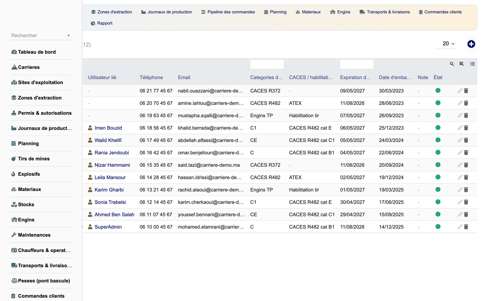
Task: Add a new record with plus button
Action: [471, 44]
